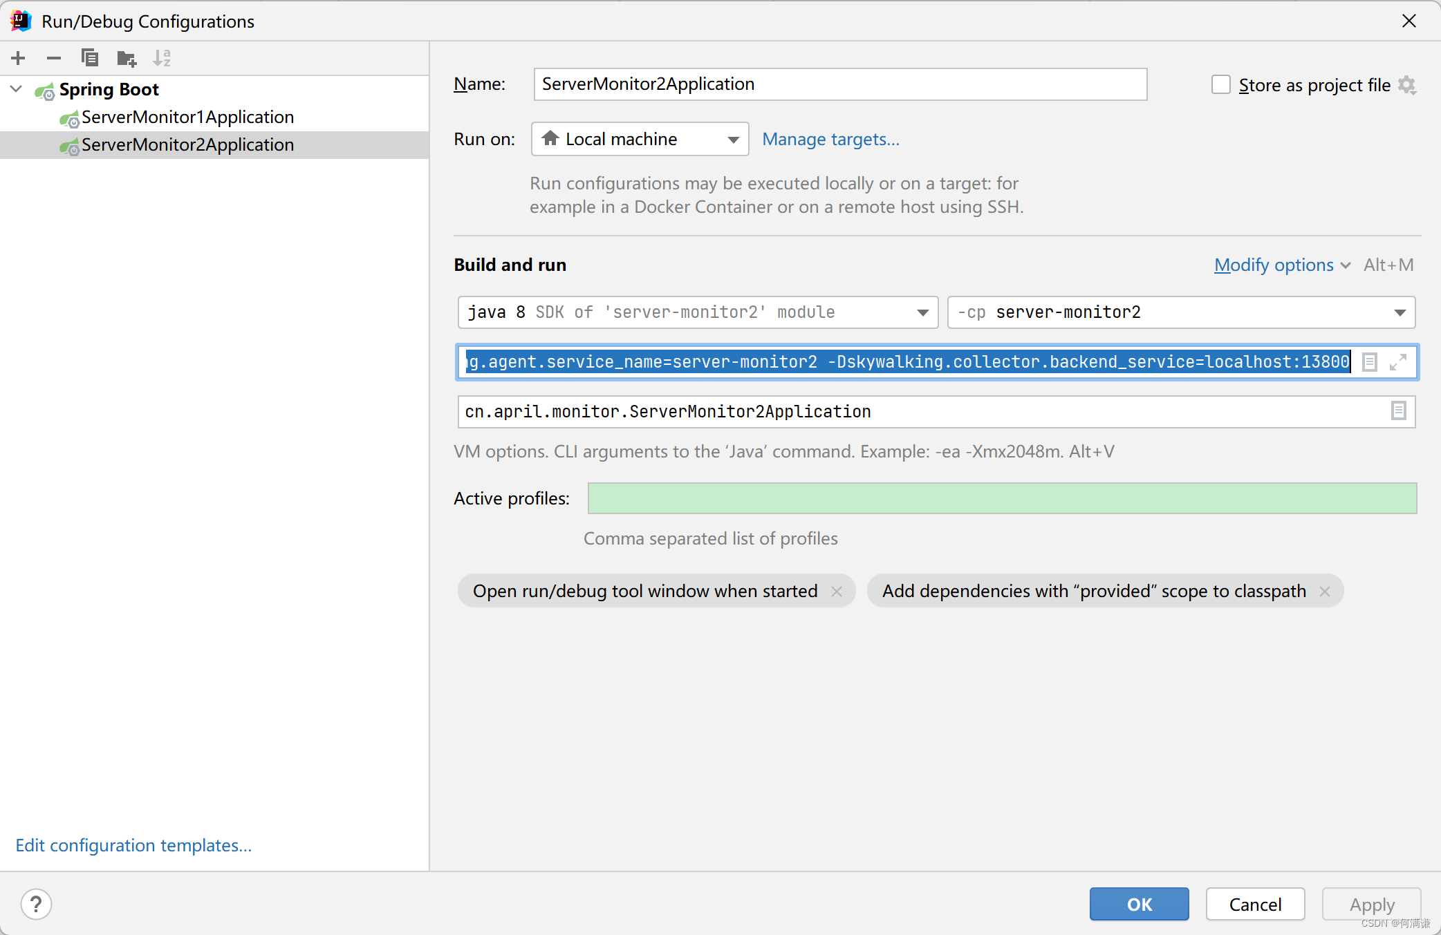The image size is (1441, 935).
Task: Remove the Open run/debug tool window option
Action: tap(837, 592)
